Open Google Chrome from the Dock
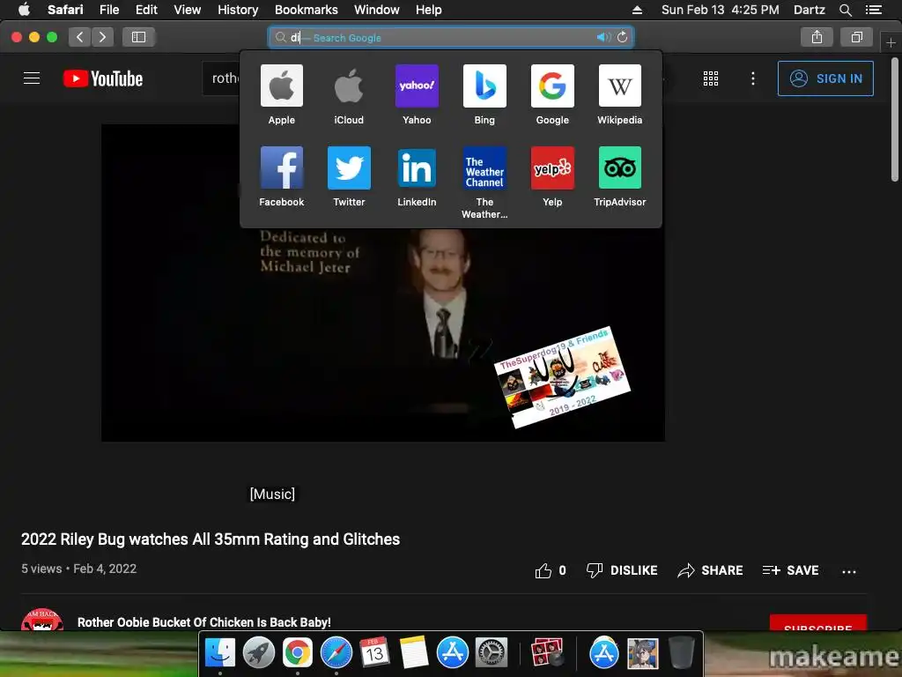The height and width of the screenshot is (677, 902). click(297, 653)
